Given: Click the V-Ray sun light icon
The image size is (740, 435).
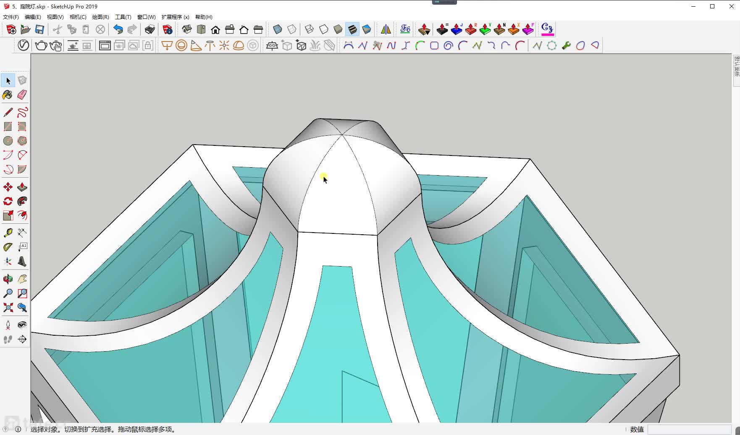Looking at the screenshot, I should point(224,45).
